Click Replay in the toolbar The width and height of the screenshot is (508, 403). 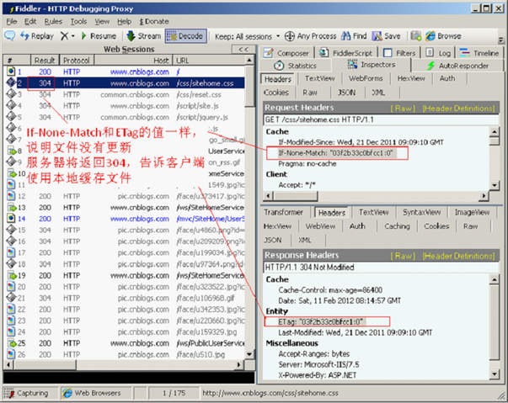point(37,36)
